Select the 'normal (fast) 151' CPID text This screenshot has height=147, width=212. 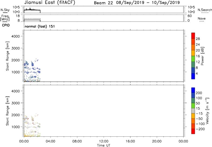tap(40, 26)
